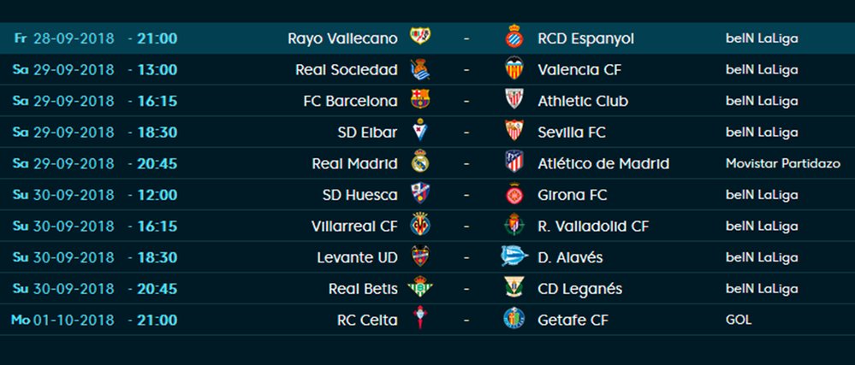Viewport: 855px width, 365px height.
Task: Click the Valencia CF crest icon
Action: [514, 68]
